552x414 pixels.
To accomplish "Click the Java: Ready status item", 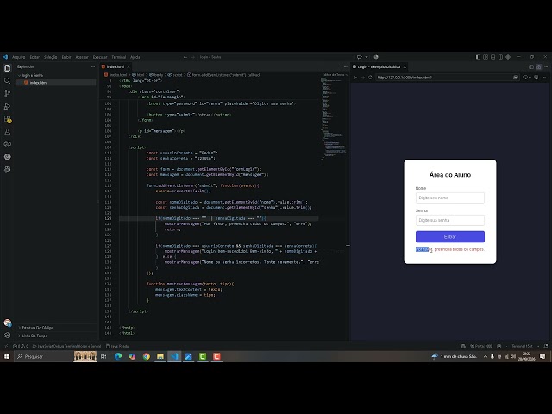I will click(x=117, y=346).
